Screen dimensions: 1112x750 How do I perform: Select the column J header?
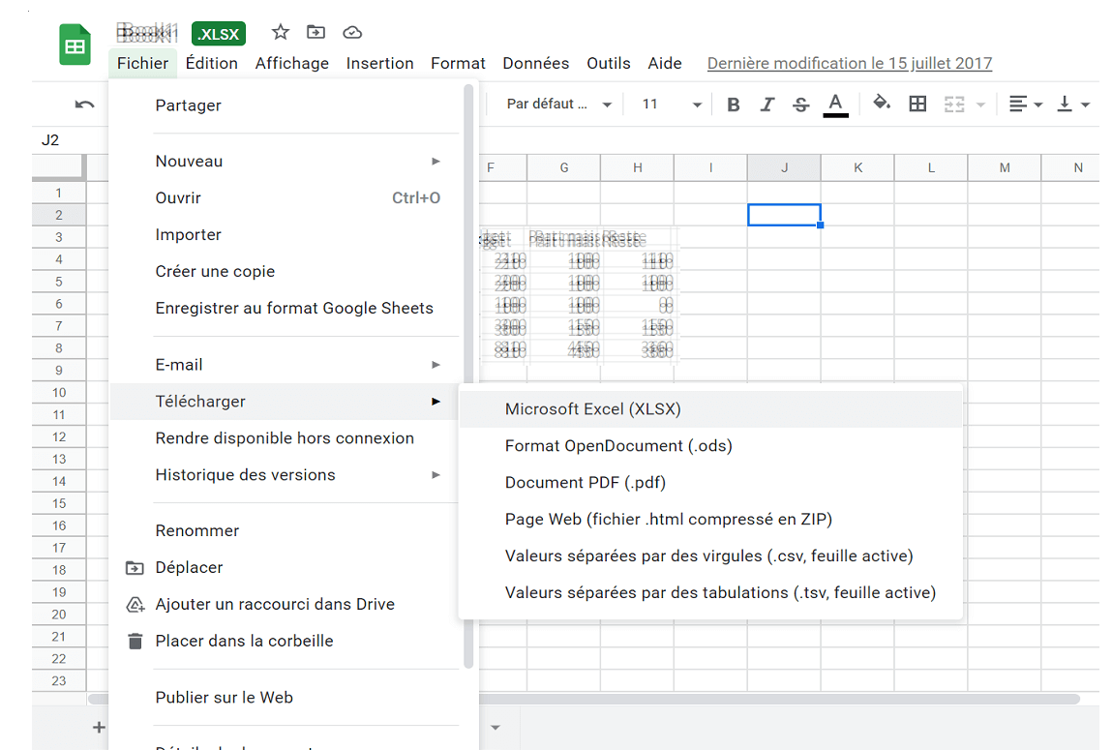[784, 168]
